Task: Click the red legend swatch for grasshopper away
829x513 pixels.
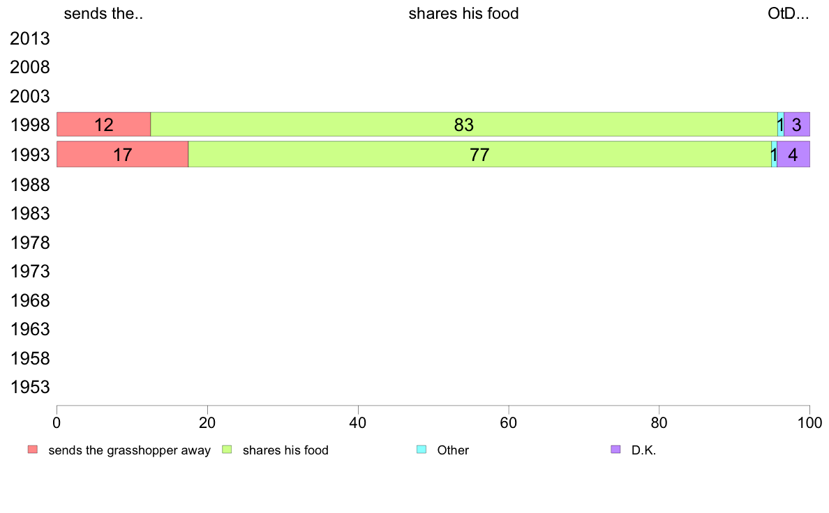Action: 32,450
